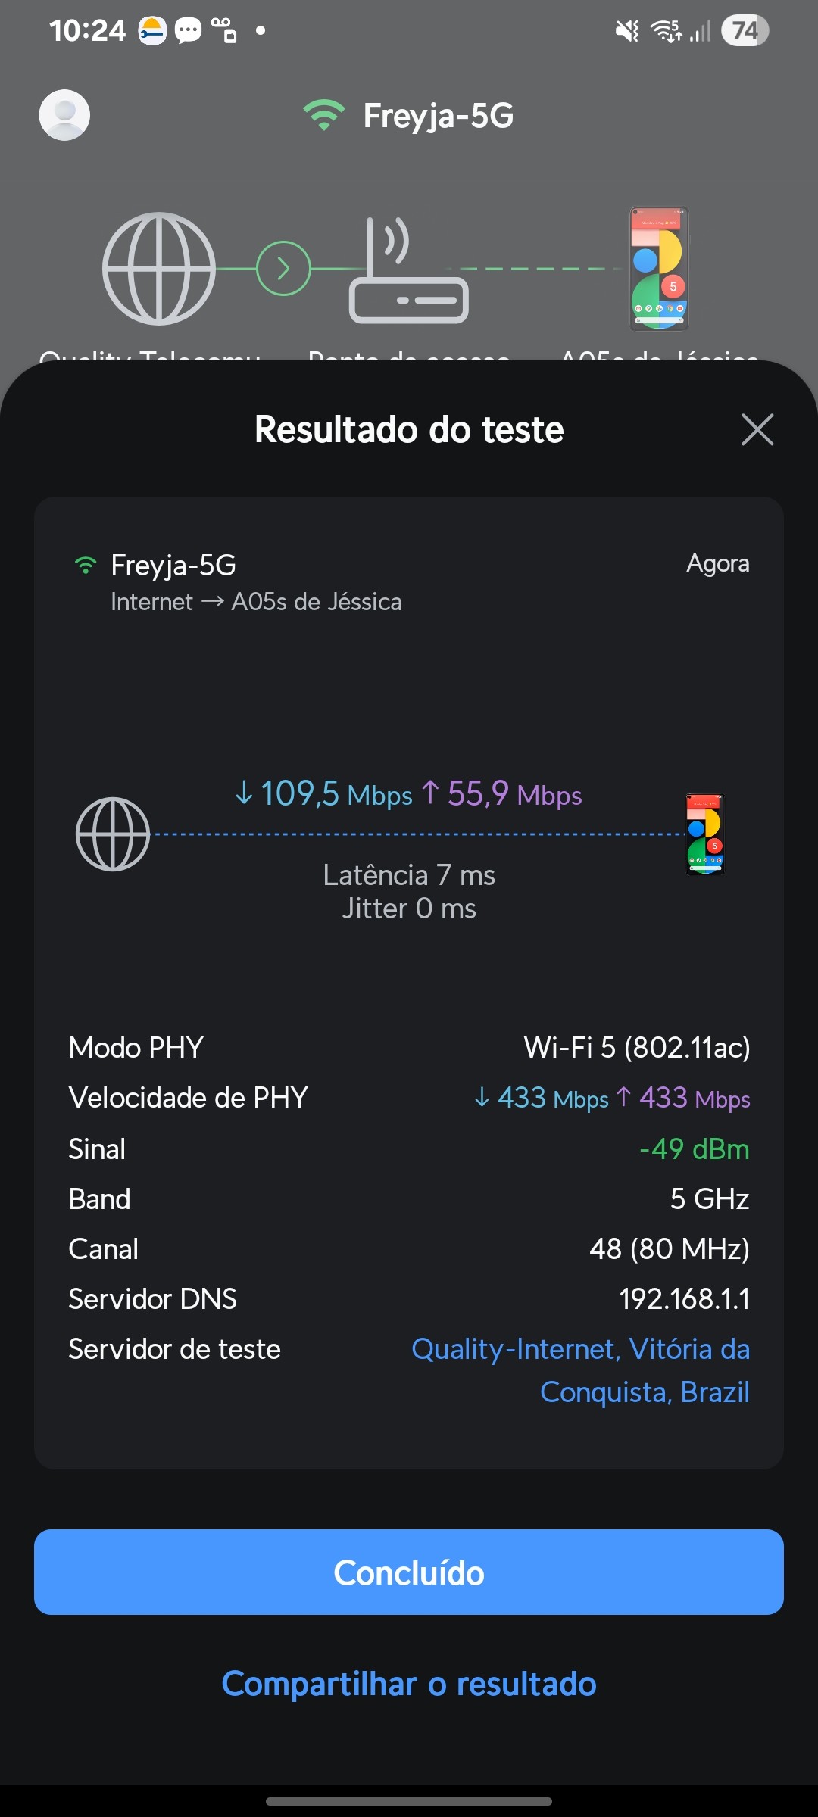Image resolution: width=818 pixels, height=1817 pixels.
Task: Tap the muted sound status bar icon
Action: click(x=626, y=31)
